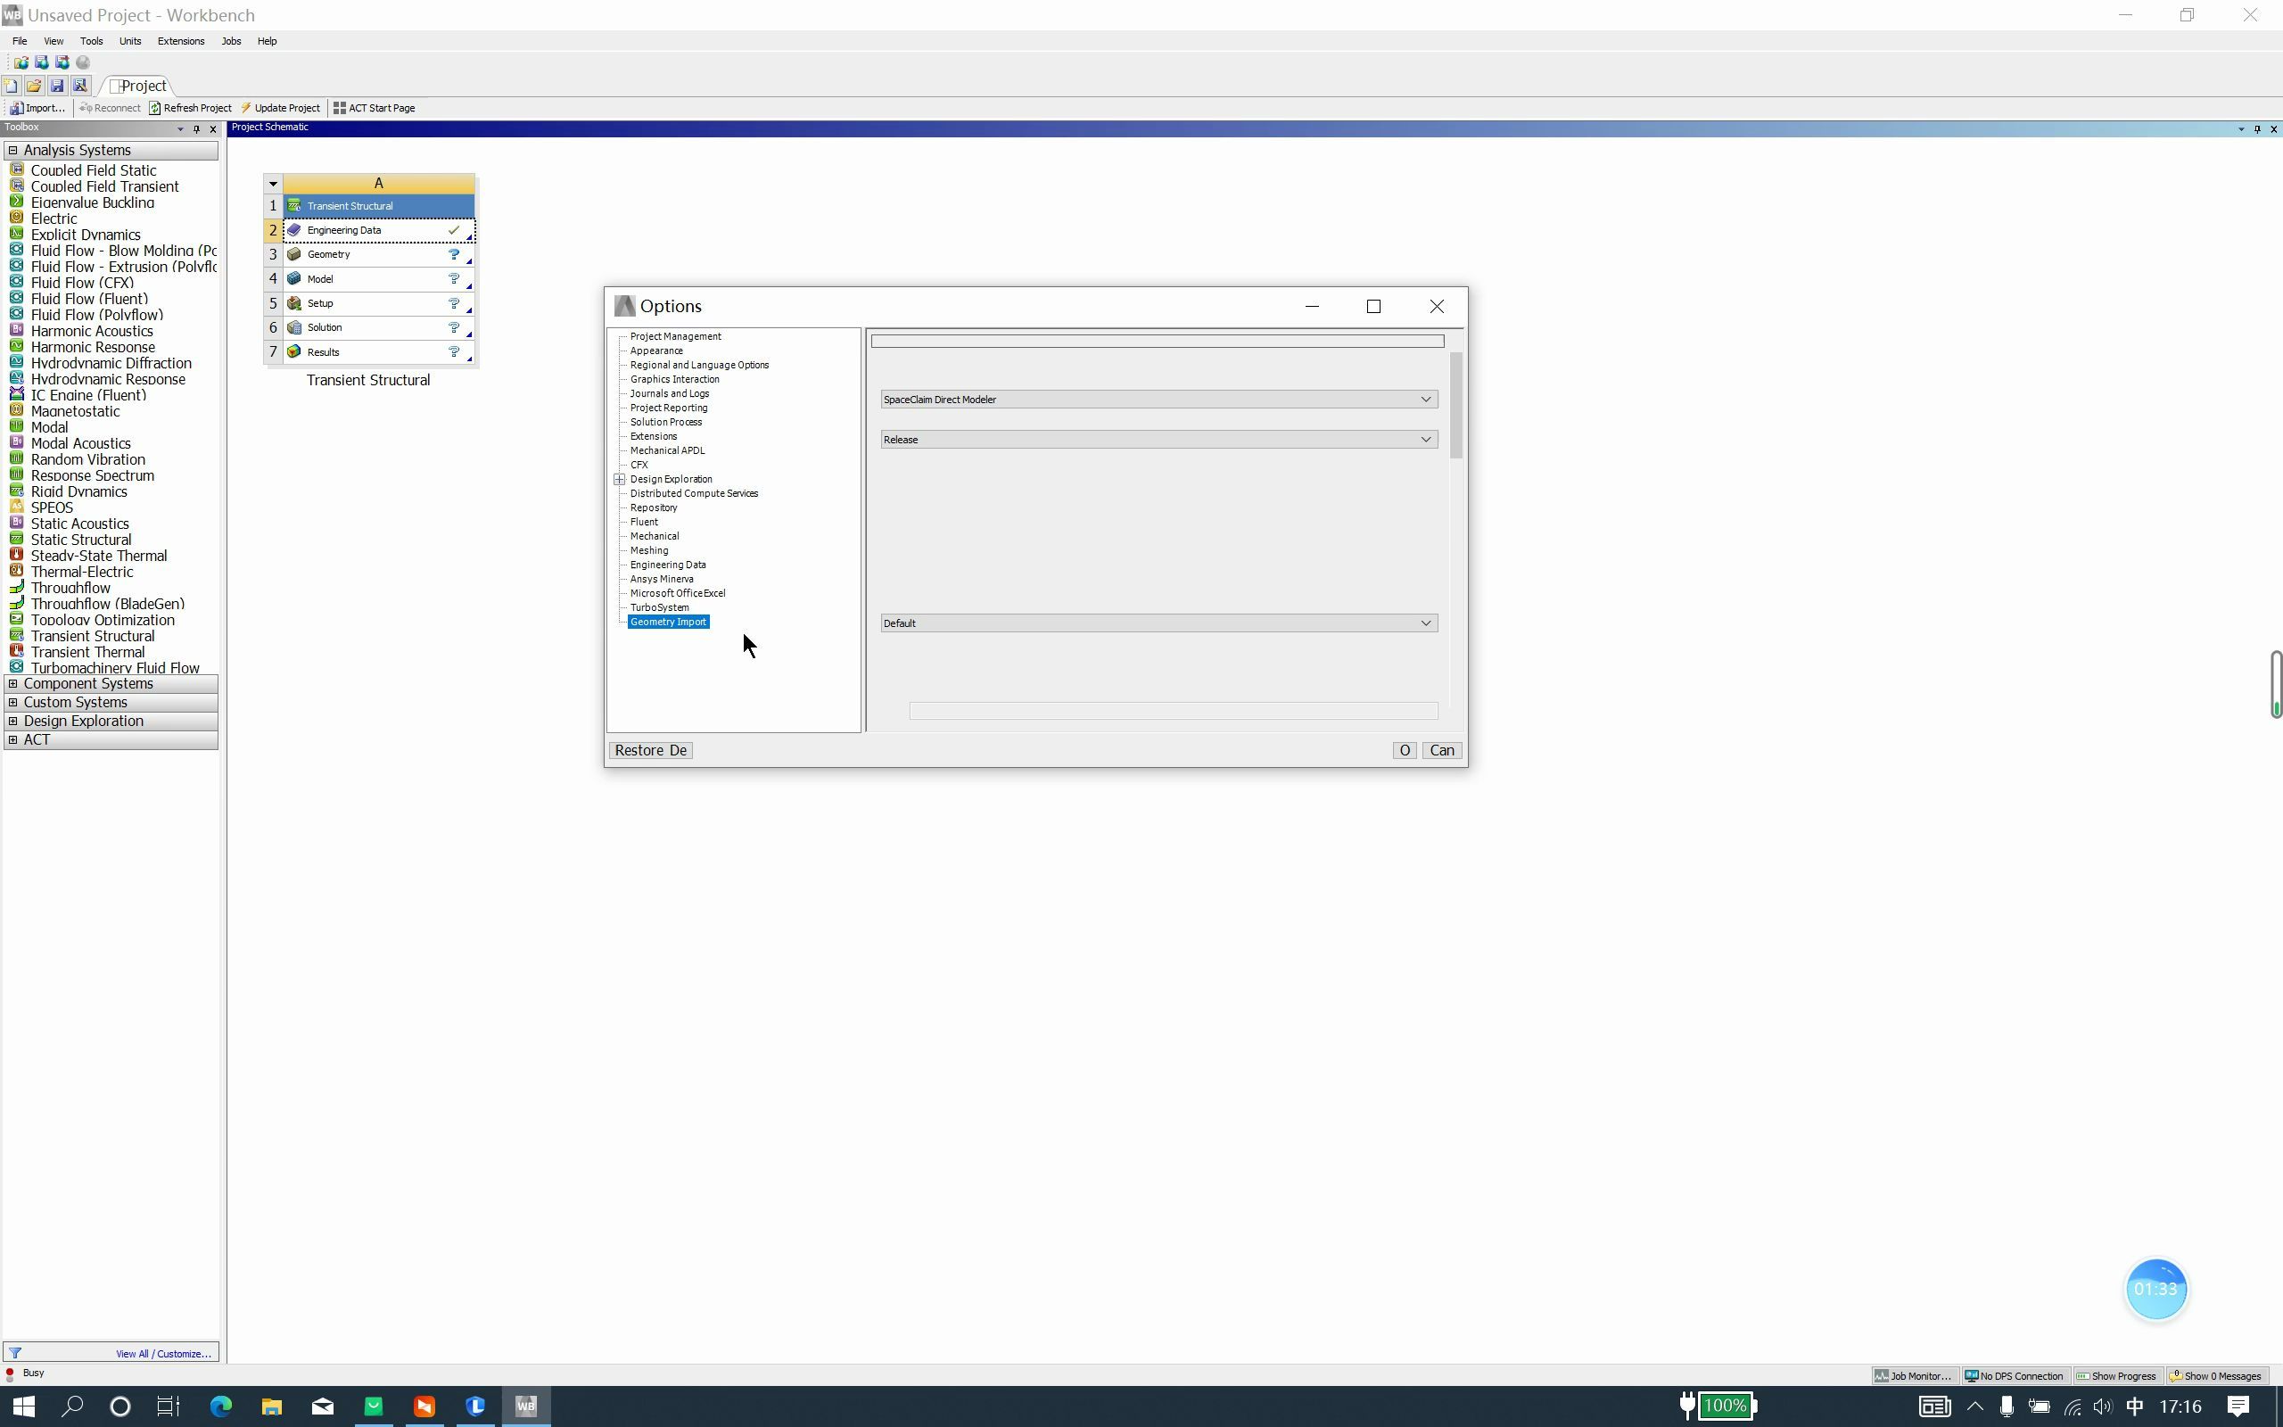Toggle auto-hide pin on the Toolbox panel
The width and height of the screenshot is (2283, 1427).
197,129
